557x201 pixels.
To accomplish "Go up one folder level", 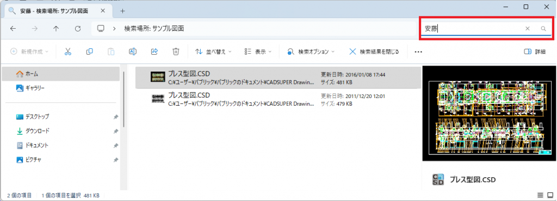I will coord(56,29).
